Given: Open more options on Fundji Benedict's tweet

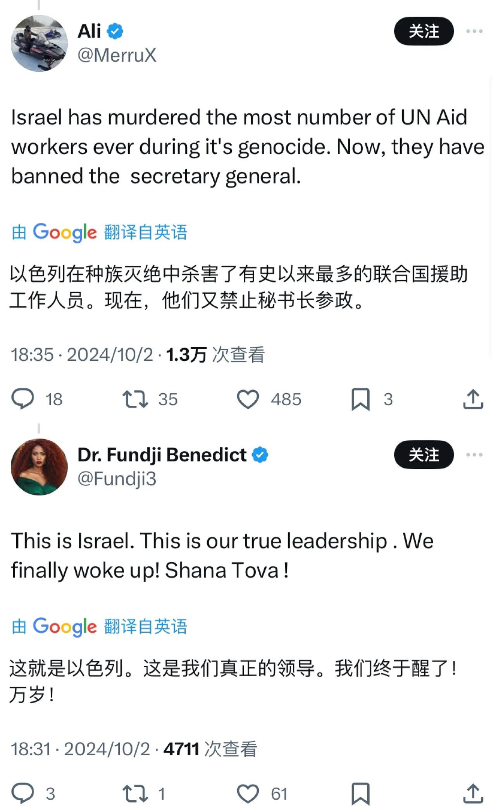Looking at the screenshot, I should [474, 455].
